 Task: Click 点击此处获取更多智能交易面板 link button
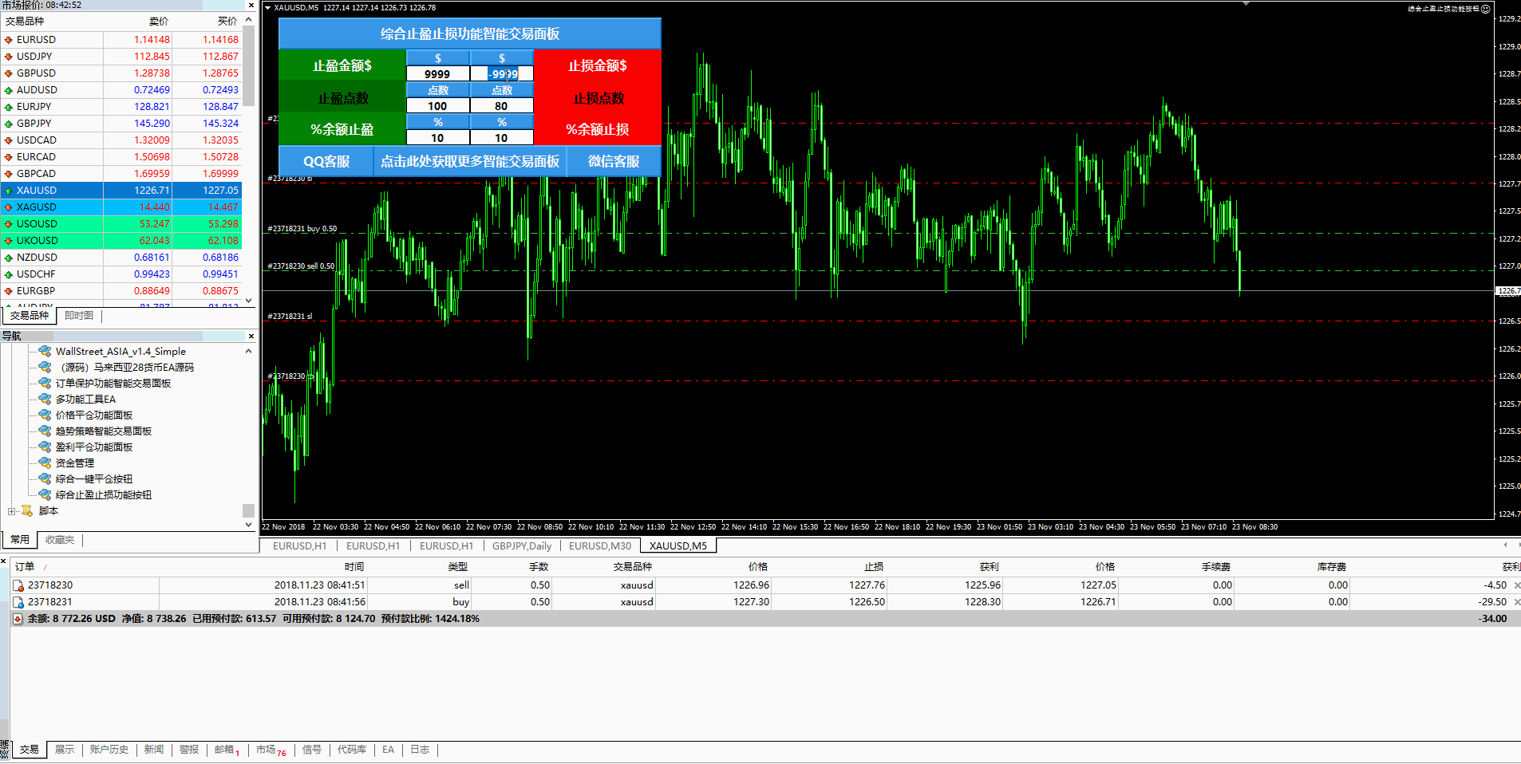point(469,161)
